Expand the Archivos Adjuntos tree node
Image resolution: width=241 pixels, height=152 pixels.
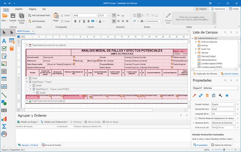196,42
